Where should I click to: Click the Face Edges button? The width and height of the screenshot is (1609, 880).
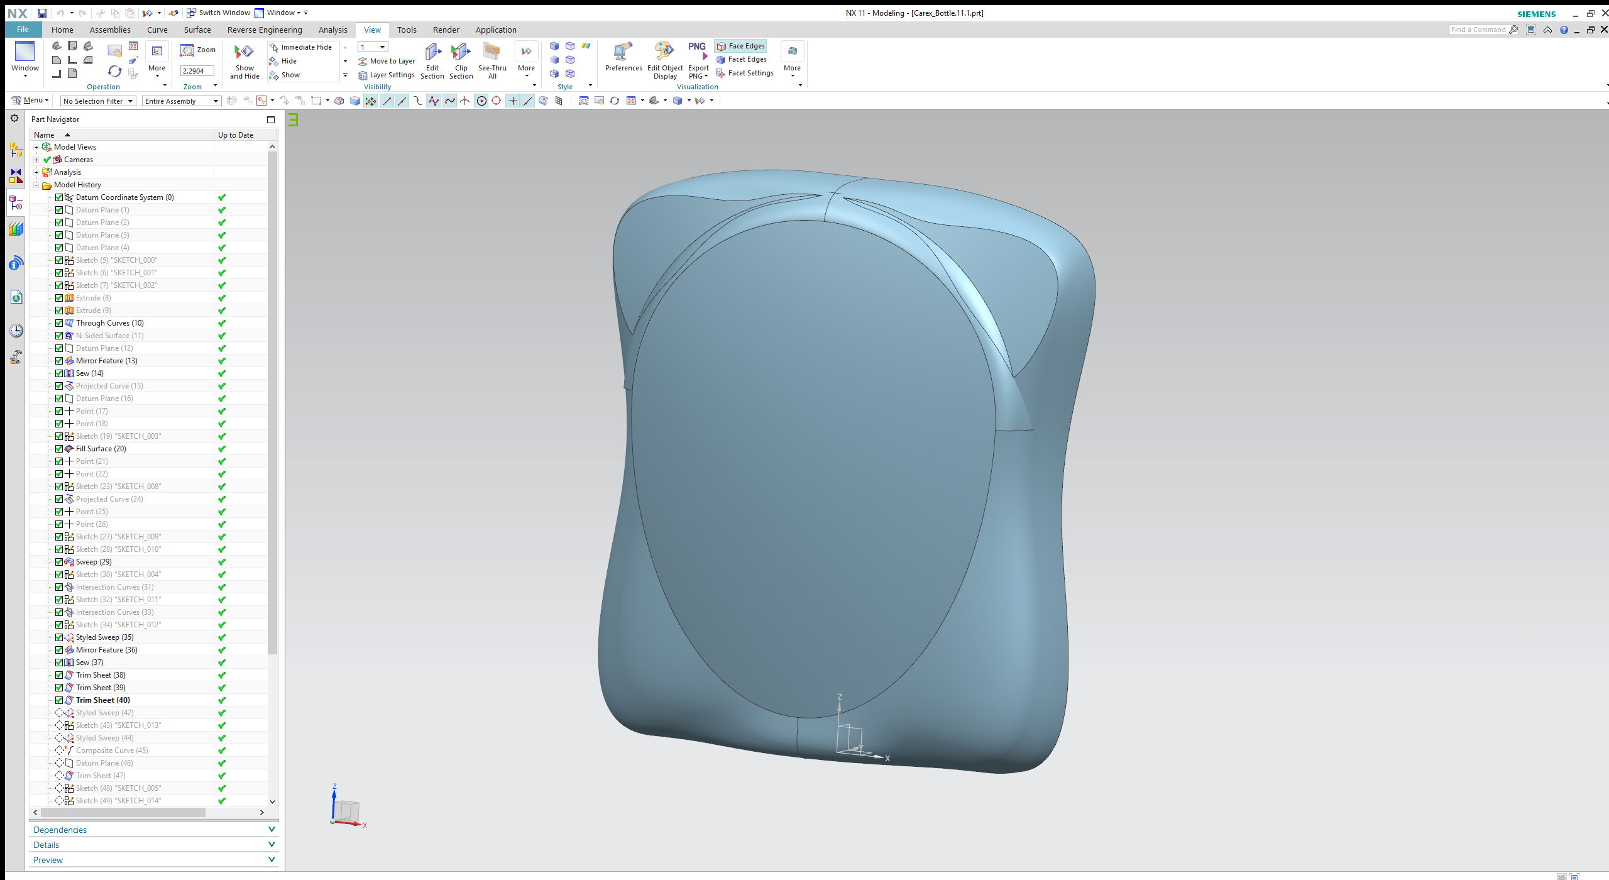(x=741, y=46)
